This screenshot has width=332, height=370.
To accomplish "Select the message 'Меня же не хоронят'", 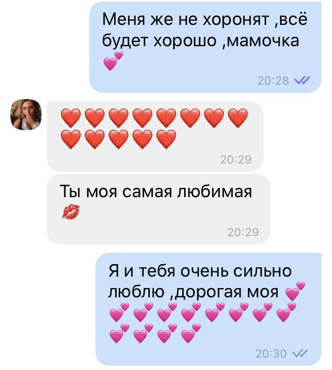I will 205,47.
